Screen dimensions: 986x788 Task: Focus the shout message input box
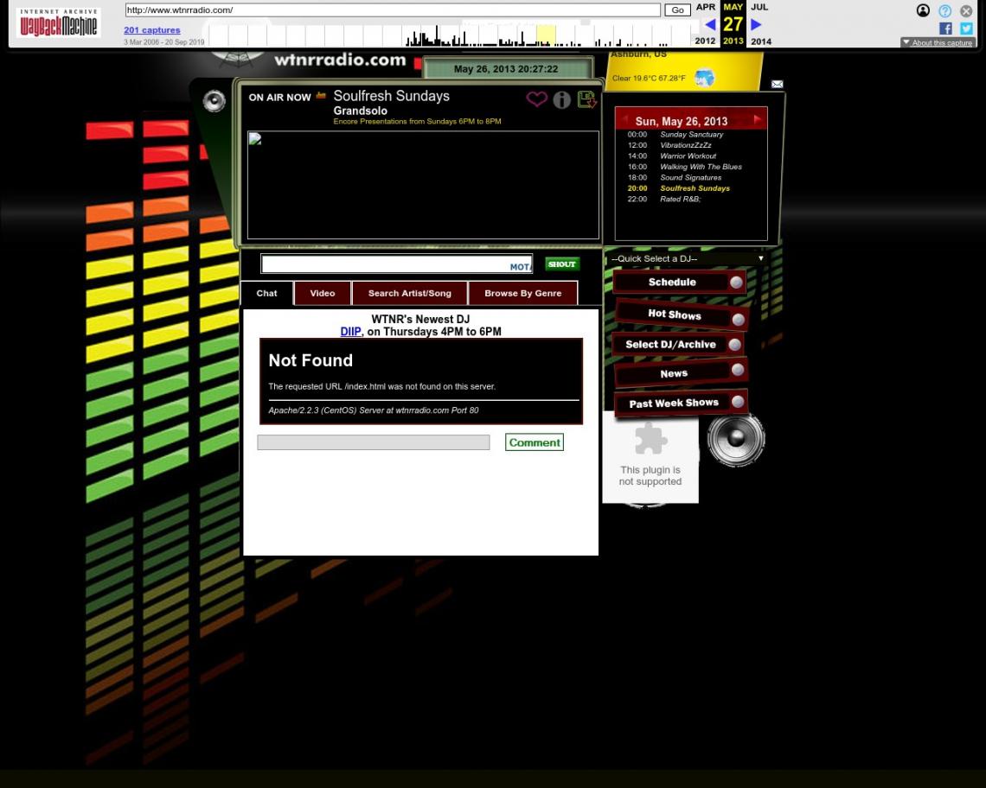pyautogui.click(x=397, y=264)
